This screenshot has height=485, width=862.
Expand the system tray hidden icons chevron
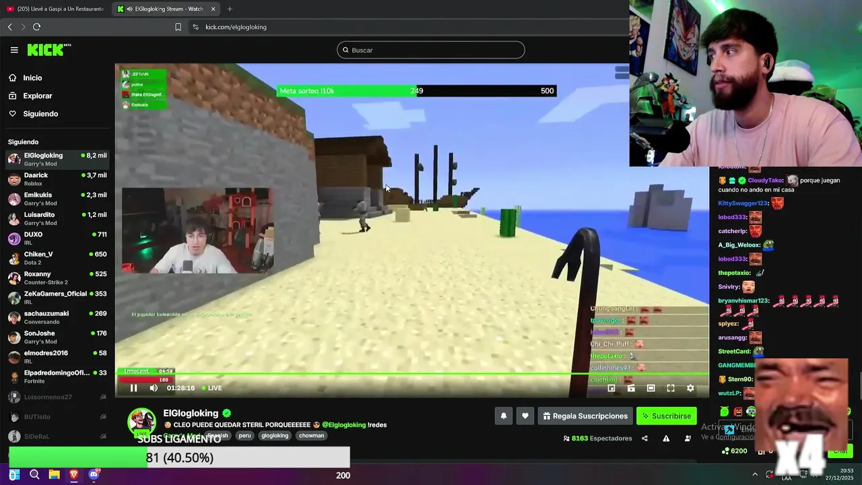click(754, 474)
